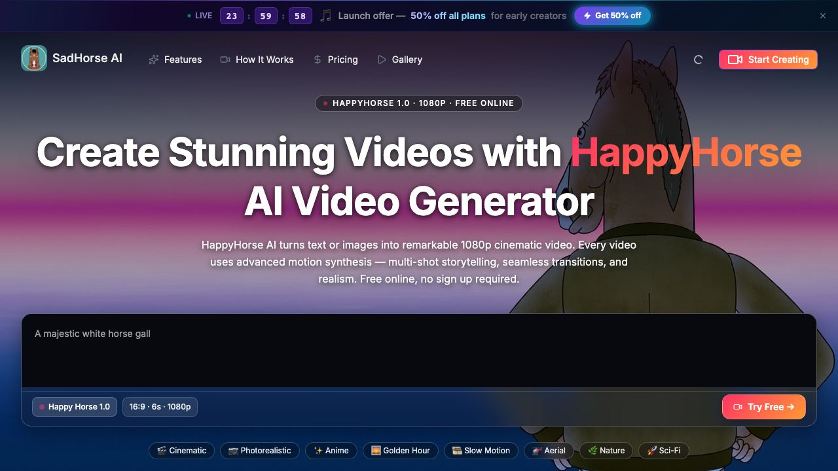Select the Slow Motion style chip

point(481,451)
